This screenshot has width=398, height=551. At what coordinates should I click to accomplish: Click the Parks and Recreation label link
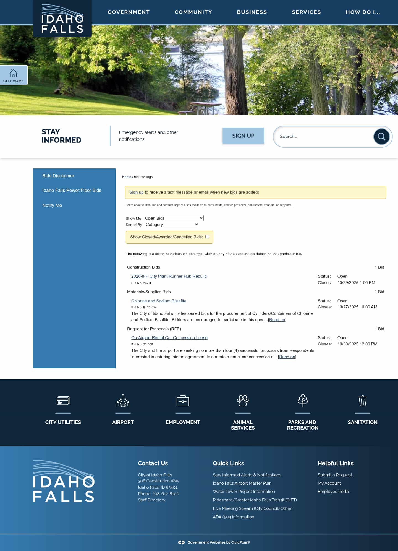point(303,425)
